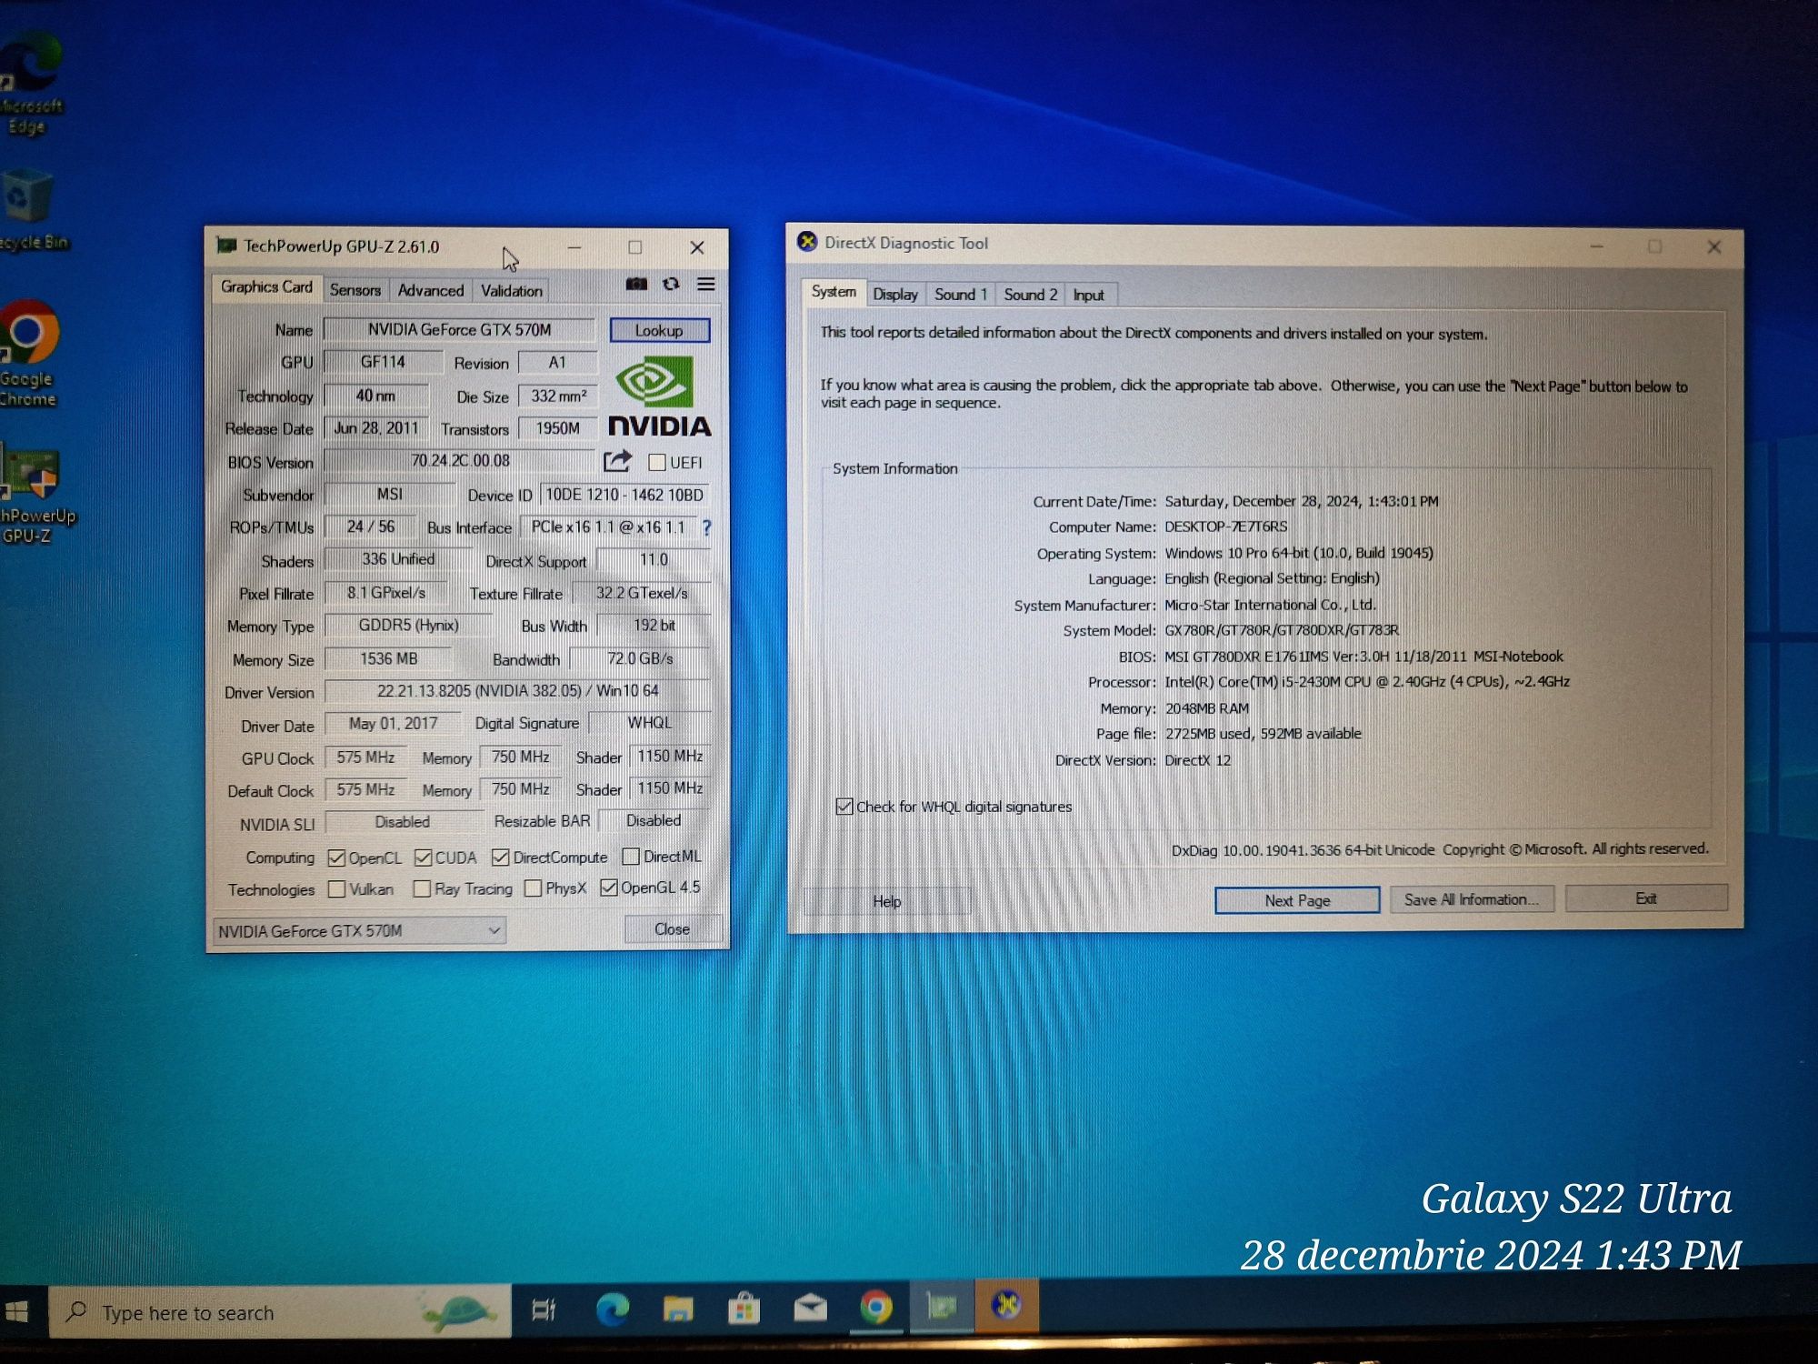Screen dimensions: 1818x1364
Task: Toggle the DirectCompute checkbox
Action: [x=500, y=858]
